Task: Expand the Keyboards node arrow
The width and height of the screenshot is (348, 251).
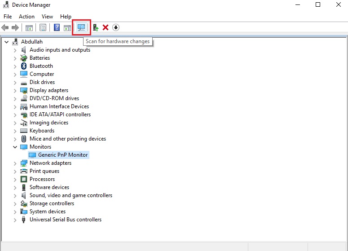Action: click(x=15, y=131)
